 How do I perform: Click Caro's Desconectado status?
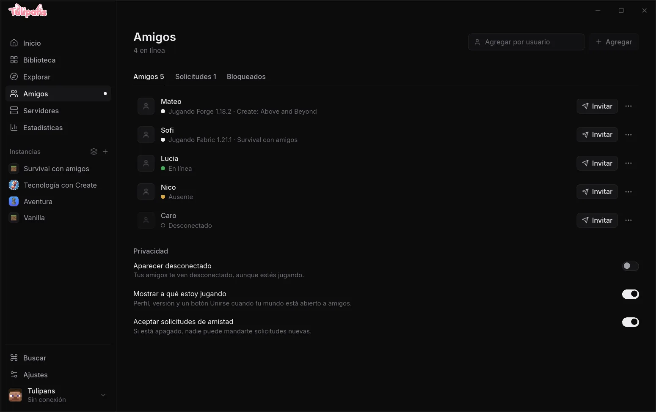pyautogui.click(x=190, y=226)
